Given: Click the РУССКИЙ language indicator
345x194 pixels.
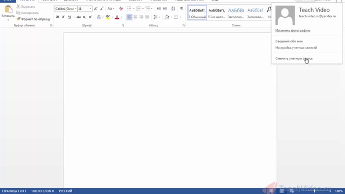Looking at the screenshot, I should pos(65,191).
